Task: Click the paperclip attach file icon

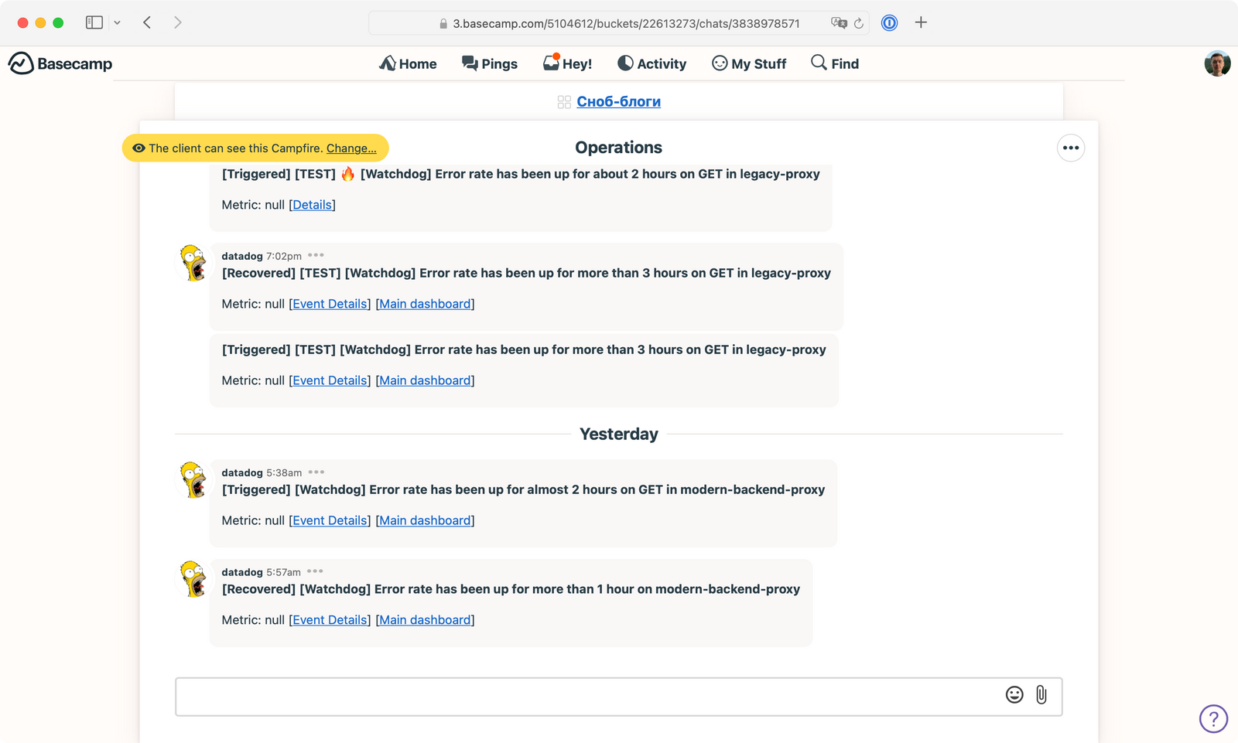Action: point(1041,695)
